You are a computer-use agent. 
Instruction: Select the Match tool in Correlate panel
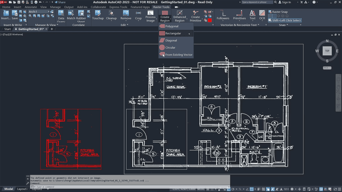click(x=71, y=16)
